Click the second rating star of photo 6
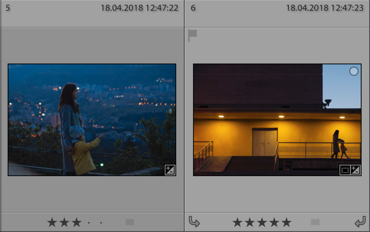Viewport: 370px width, 232px height. 249,222
